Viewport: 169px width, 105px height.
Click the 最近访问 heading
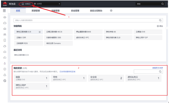click(18, 50)
